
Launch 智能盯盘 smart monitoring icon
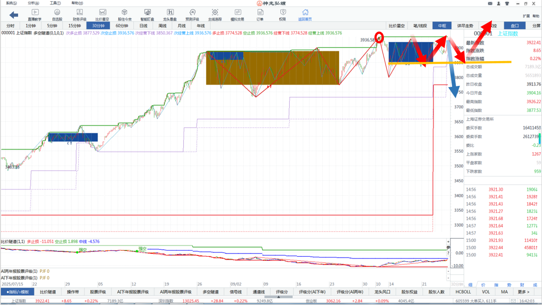click(x=147, y=15)
